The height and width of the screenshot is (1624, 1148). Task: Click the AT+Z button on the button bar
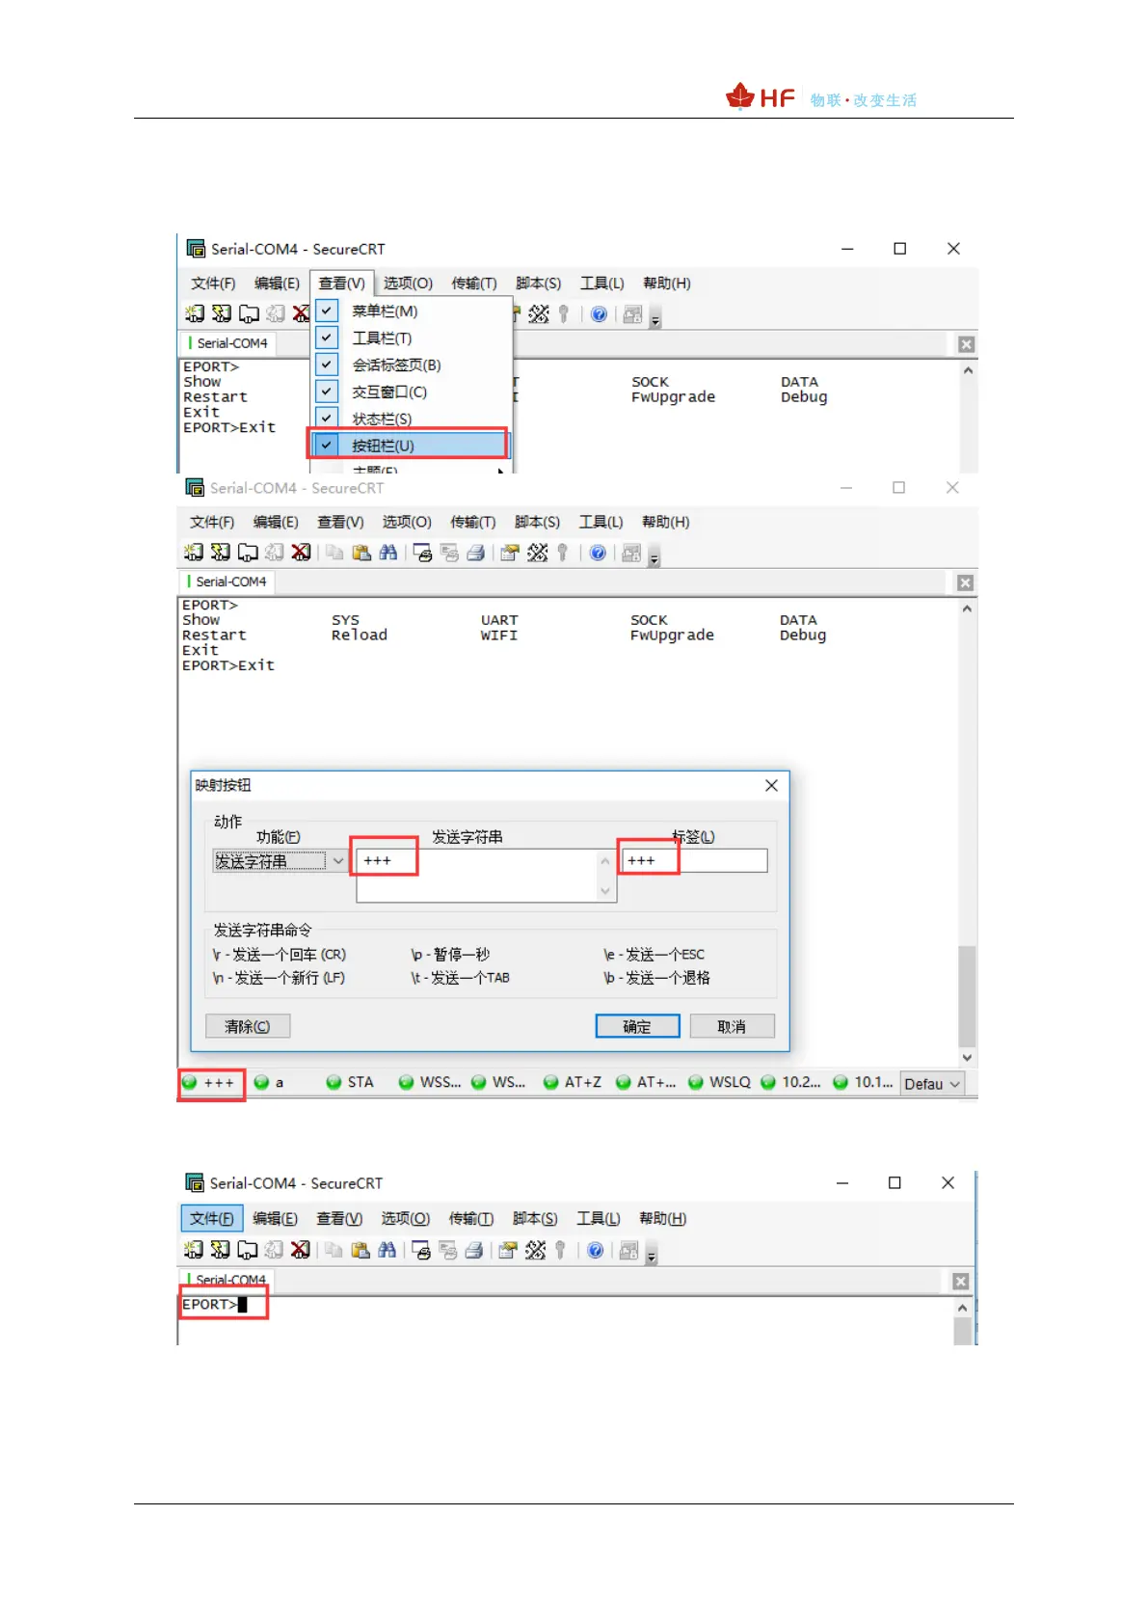click(x=573, y=1083)
